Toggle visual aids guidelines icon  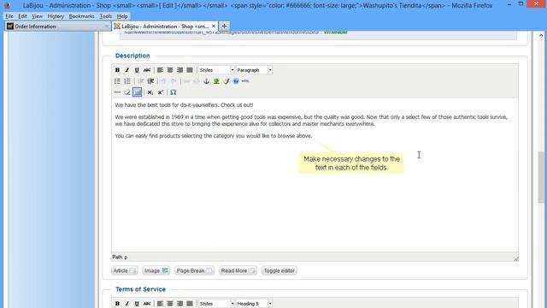137,92
